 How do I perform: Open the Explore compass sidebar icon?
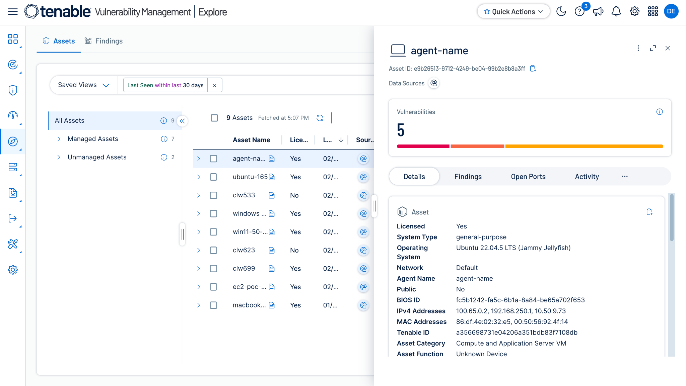tap(13, 141)
